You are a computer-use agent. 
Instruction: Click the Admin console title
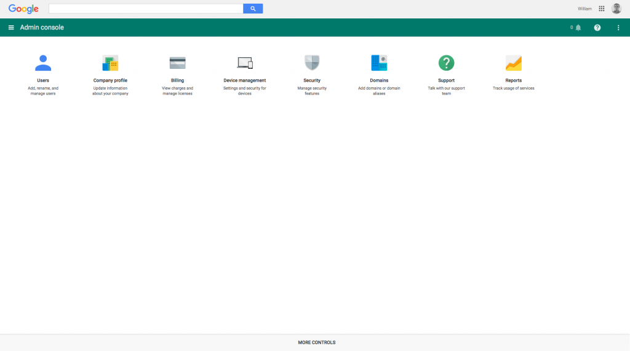(x=42, y=27)
